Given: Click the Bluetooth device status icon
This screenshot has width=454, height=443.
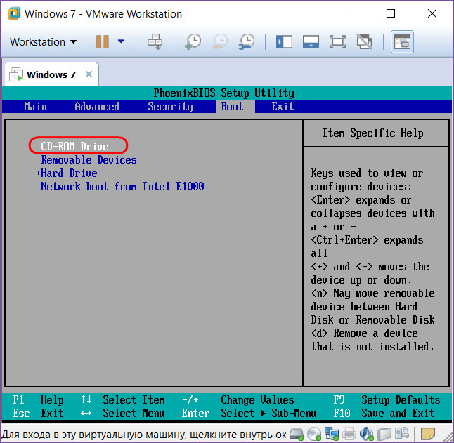Looking at the screenshot, I should (x=401, y=435).
